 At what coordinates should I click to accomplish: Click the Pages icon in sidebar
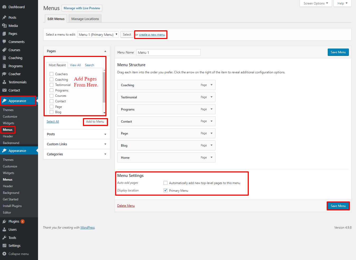click(4, 34)
